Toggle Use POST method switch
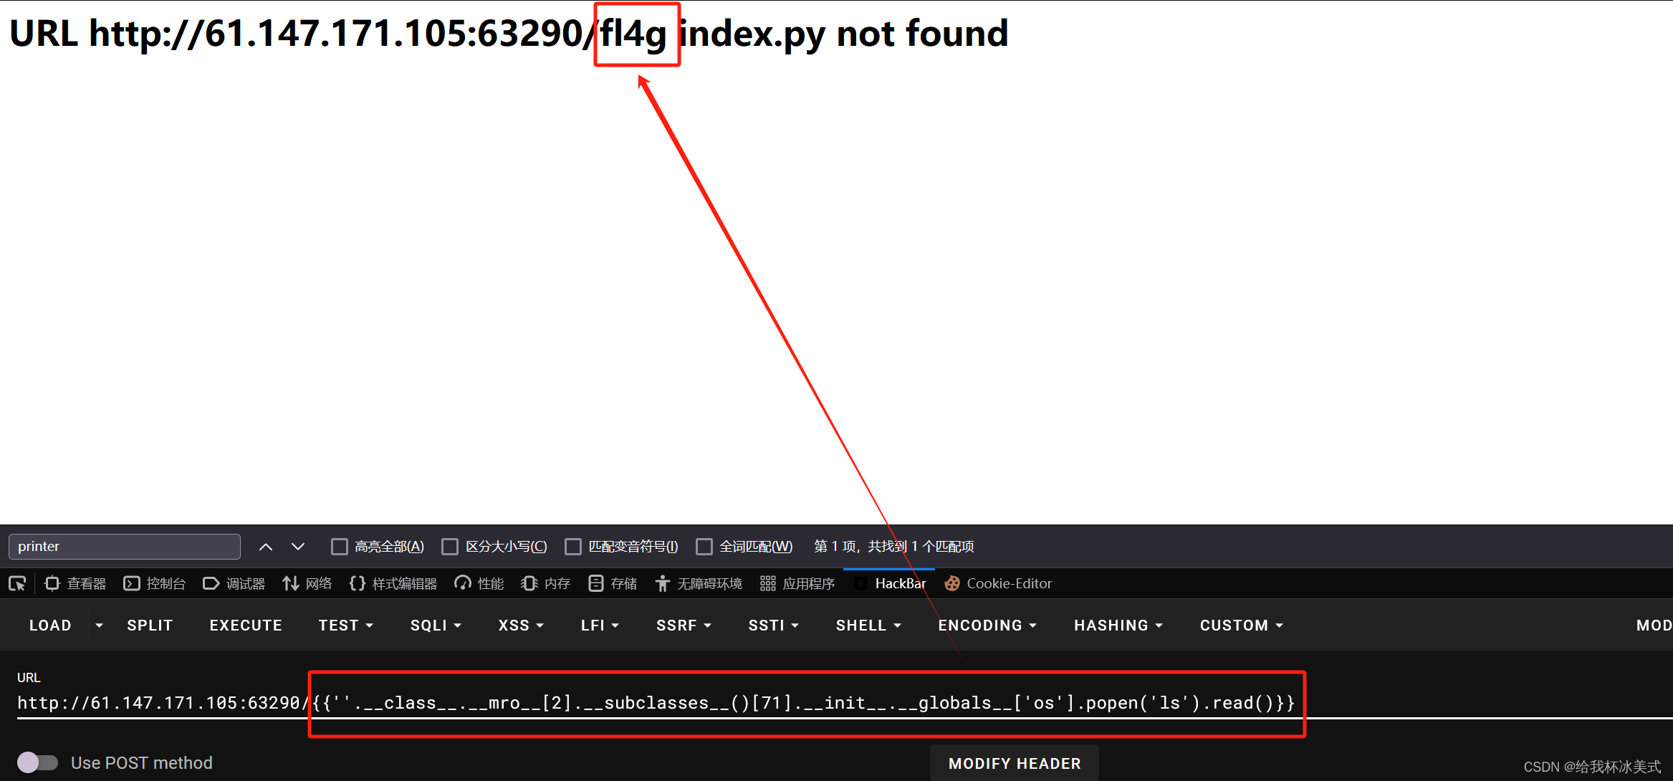 click(x=37, y=762)
